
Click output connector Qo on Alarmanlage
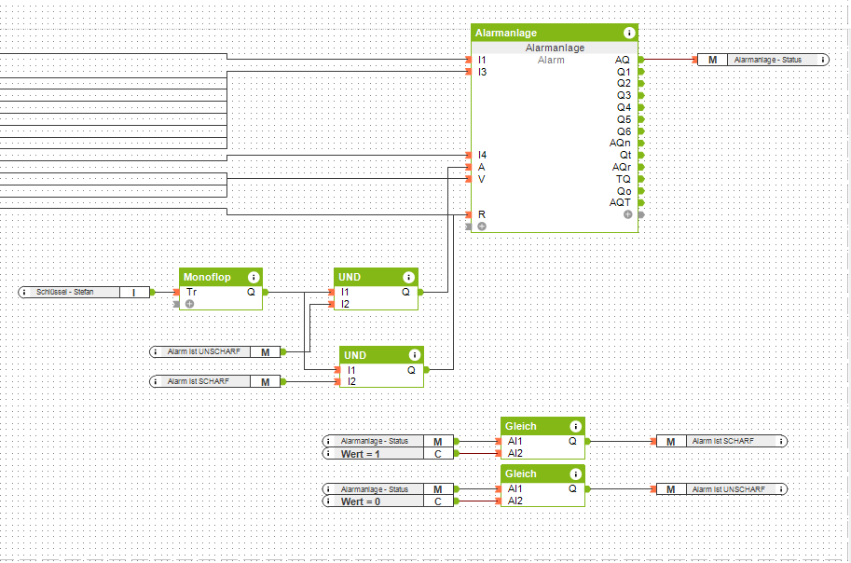pos(641,191)
